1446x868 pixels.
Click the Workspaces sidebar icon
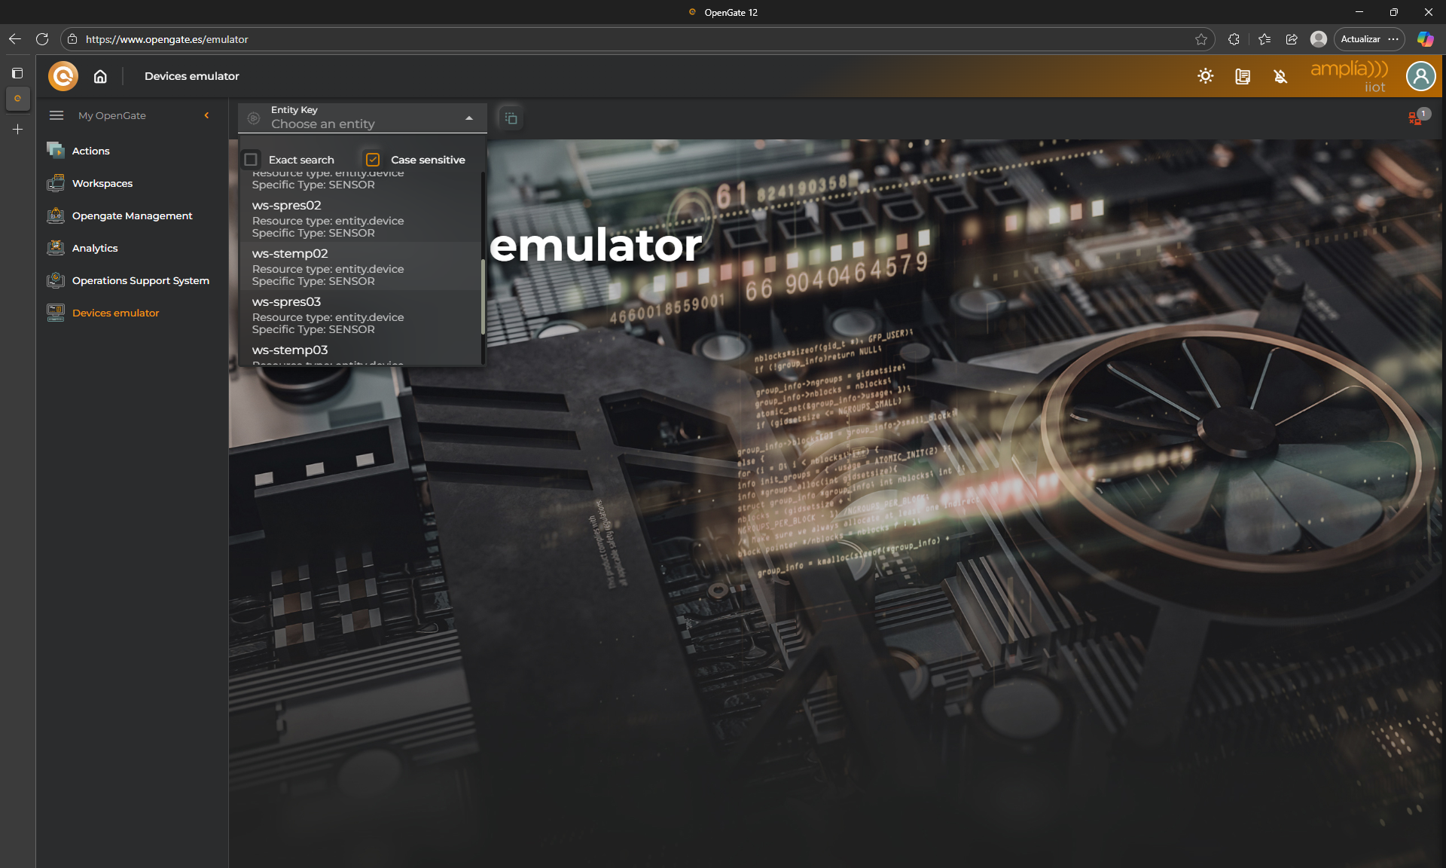[x=56, y=183]
